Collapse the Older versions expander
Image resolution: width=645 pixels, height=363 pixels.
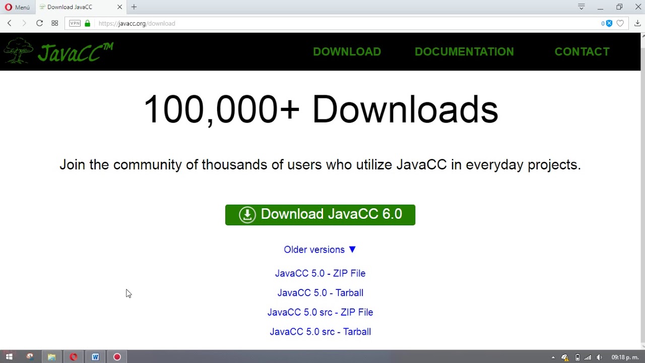(x=320, y=250)
